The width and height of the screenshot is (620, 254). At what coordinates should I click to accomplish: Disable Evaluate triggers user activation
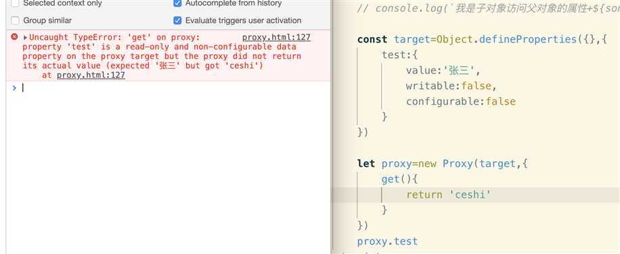coord(177,20)
